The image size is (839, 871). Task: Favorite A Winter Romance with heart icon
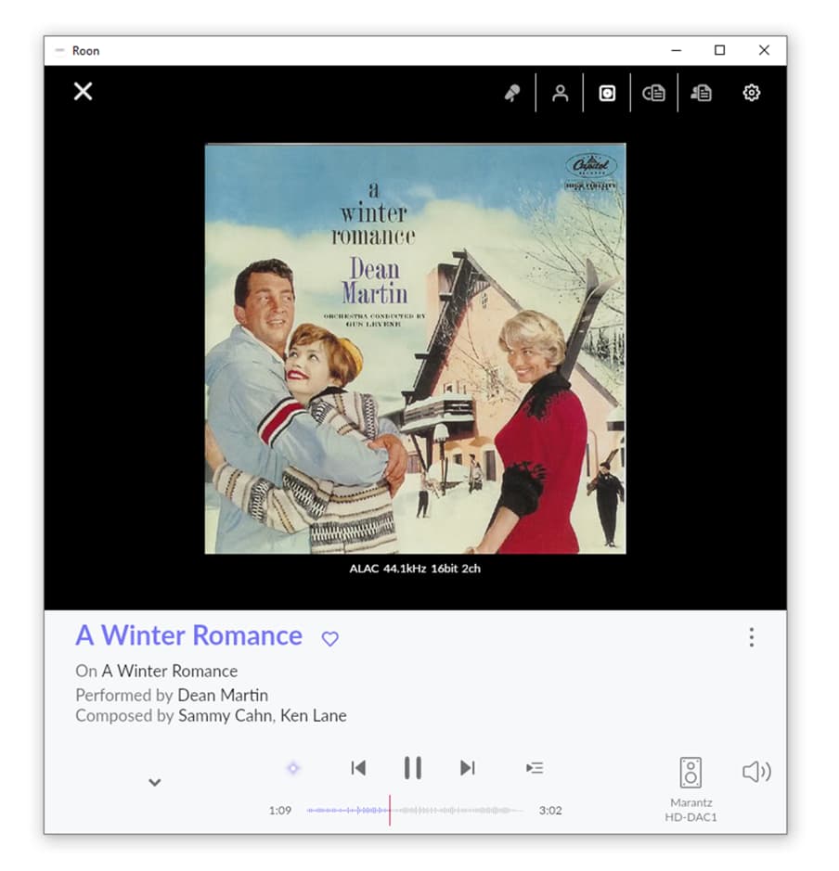coord(330,639)
